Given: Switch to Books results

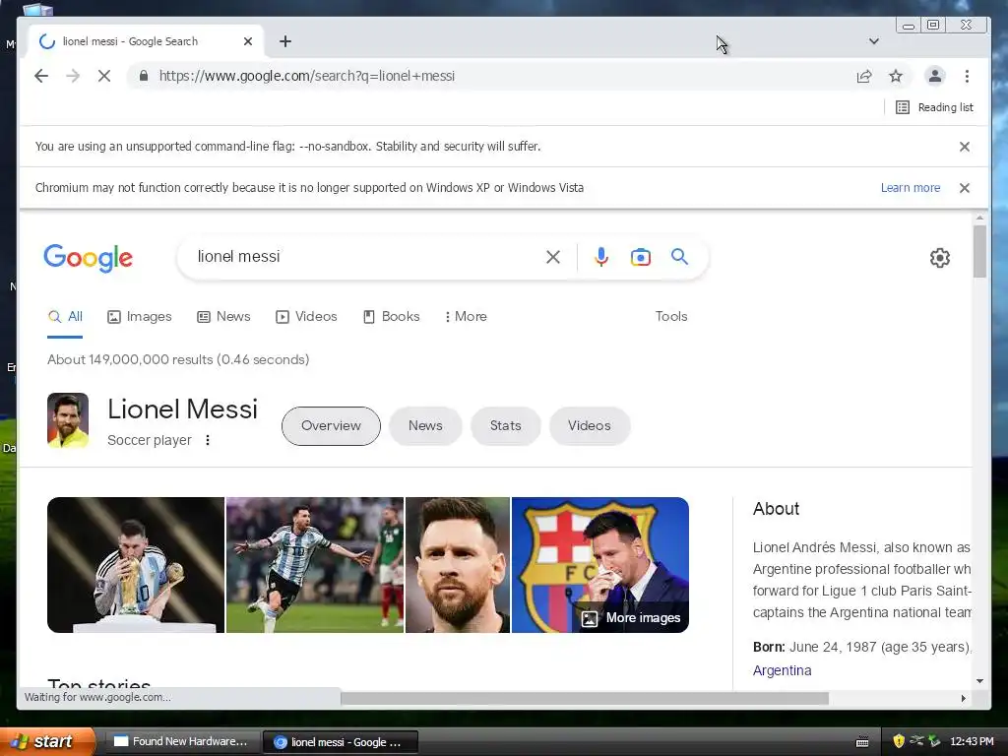Looking at the screenshot, I should pos(392,316).
